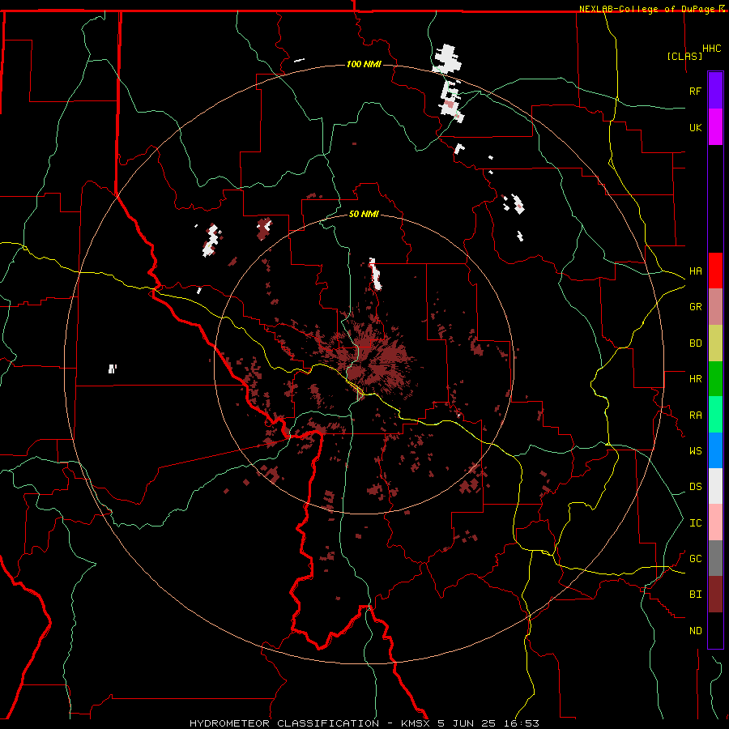Click the BI legend label

pos(695,595)
